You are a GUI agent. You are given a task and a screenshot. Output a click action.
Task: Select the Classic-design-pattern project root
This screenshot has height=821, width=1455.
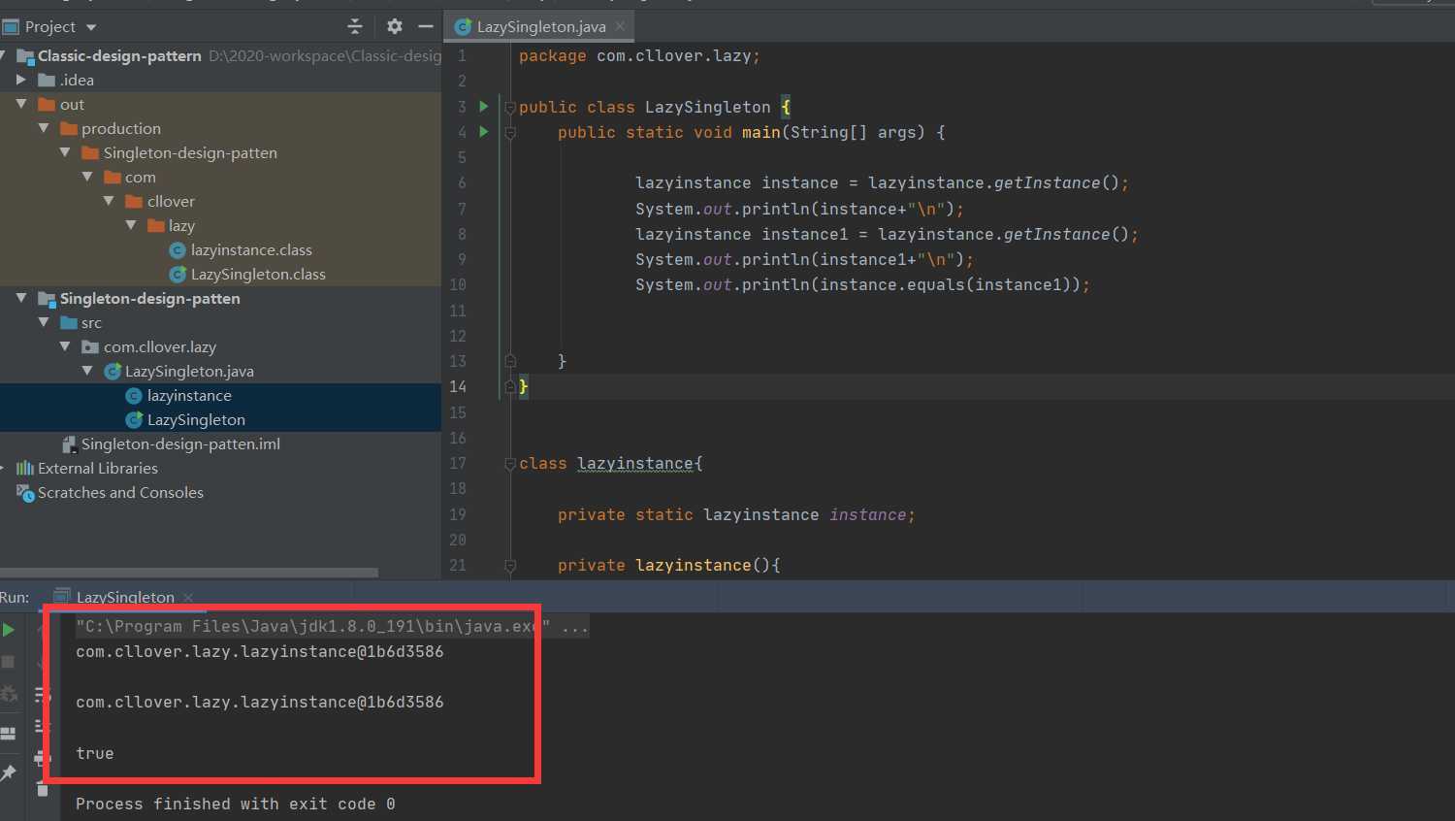coord(119,56)
